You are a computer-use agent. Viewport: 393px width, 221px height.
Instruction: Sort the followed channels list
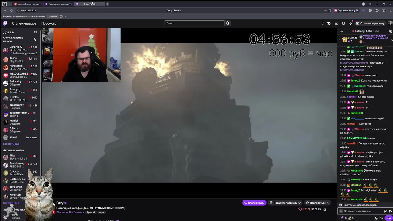tap(35, 39)
